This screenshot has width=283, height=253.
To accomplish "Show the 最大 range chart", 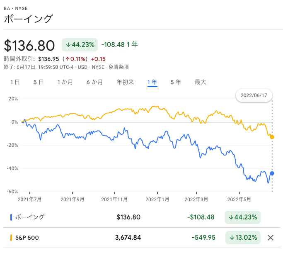I will tap(200, 82).
